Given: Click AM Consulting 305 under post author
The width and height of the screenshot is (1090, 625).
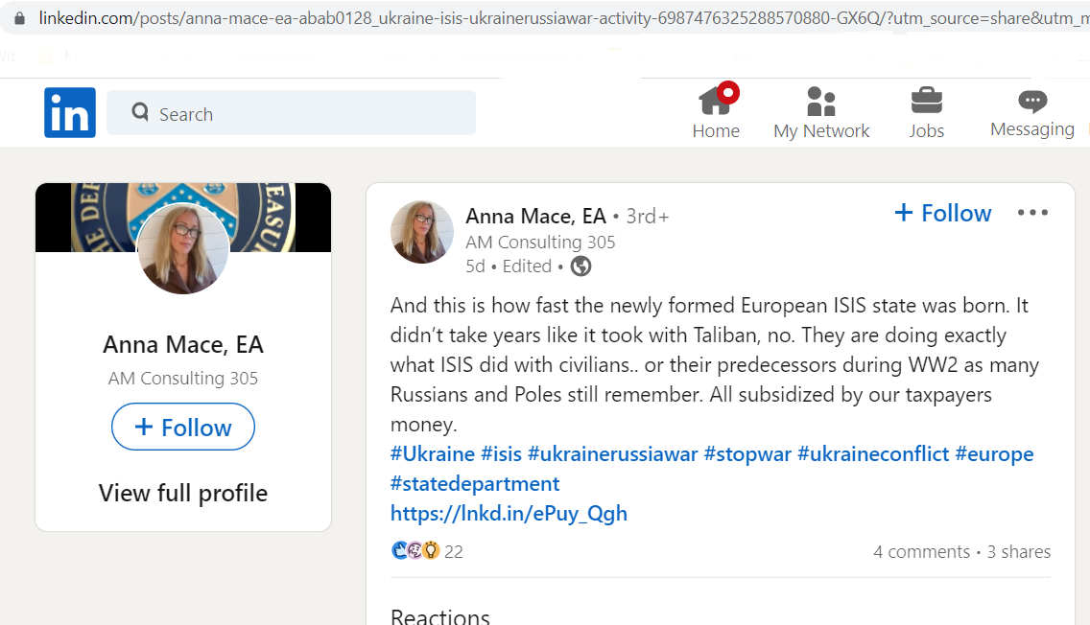Looking at the screenshot, I should click(x=540, y=242).
